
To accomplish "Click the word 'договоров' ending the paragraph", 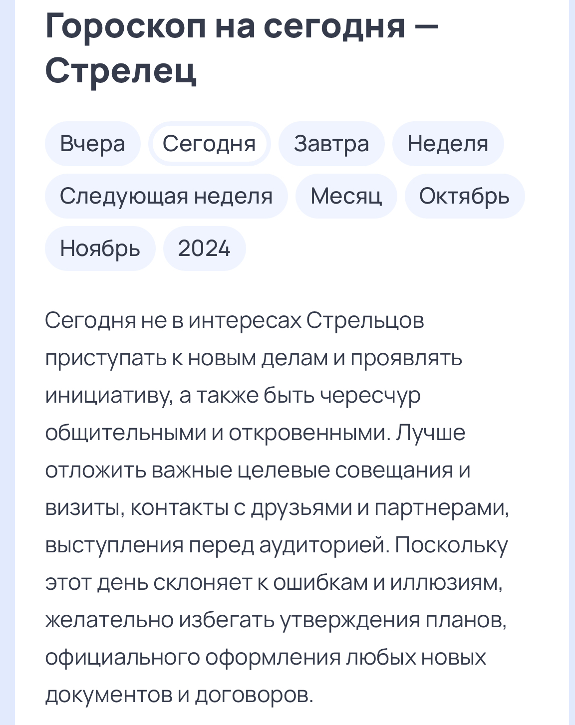I will point(254,695).
